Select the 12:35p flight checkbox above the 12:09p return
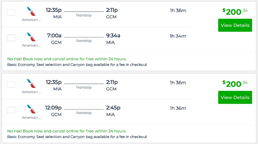Screen dimensions: 258x144 pyautogui.click(x=11, y=84)
